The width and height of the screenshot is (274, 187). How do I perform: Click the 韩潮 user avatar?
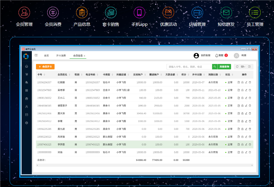coord(236,56)
